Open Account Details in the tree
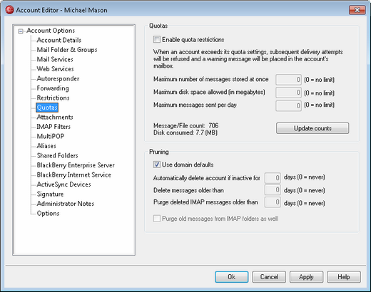Image resolution: width=371 pixels, height=292 pixels. pyautogui.click(x=59, y=40)
